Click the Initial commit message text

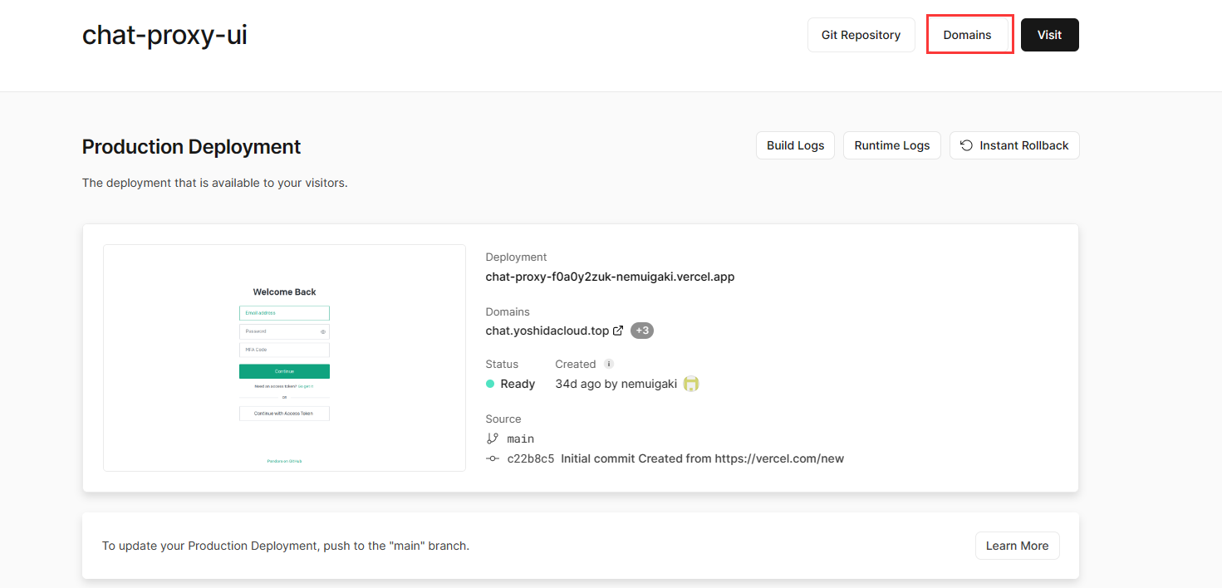(702, 458)
